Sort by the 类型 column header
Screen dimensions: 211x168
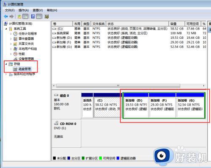click(x=87, y=24)
